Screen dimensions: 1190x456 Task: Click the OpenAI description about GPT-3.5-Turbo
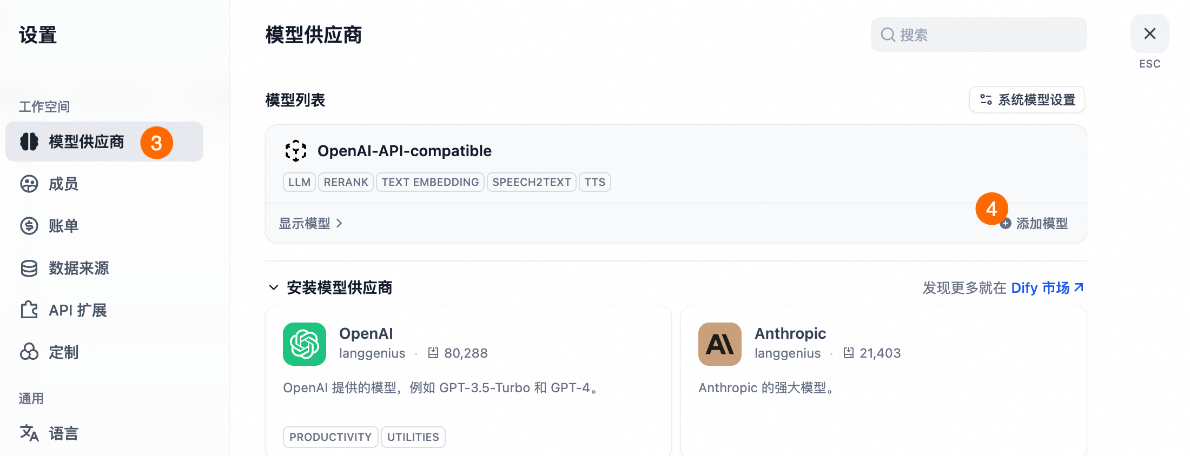point(442,388)
